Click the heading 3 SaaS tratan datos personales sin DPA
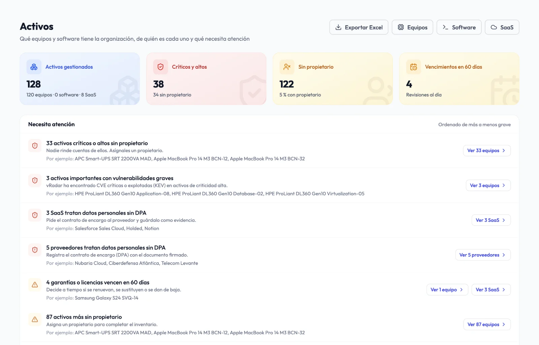This screenshot has height=345, width=539. [x=96, y=213]
